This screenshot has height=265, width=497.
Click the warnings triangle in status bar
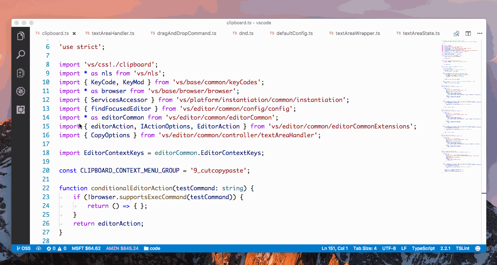click(x=62, y=248)
